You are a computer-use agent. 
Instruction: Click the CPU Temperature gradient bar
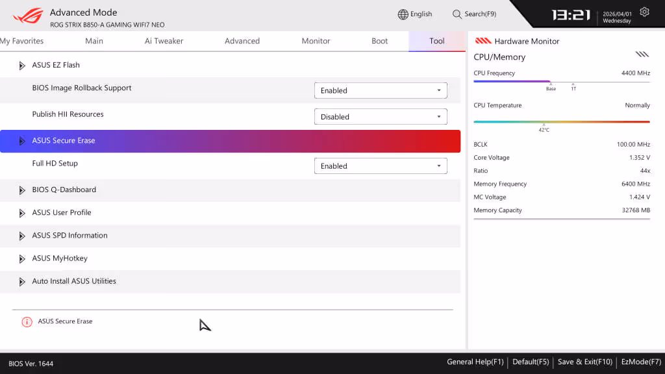point(562,121)
